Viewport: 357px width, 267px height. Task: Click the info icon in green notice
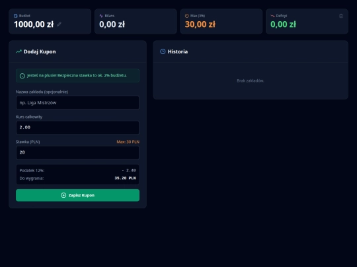tap(22, 76)
